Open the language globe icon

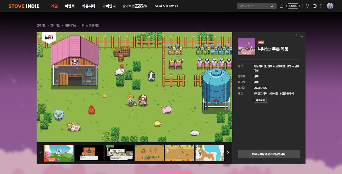[315, 6]
